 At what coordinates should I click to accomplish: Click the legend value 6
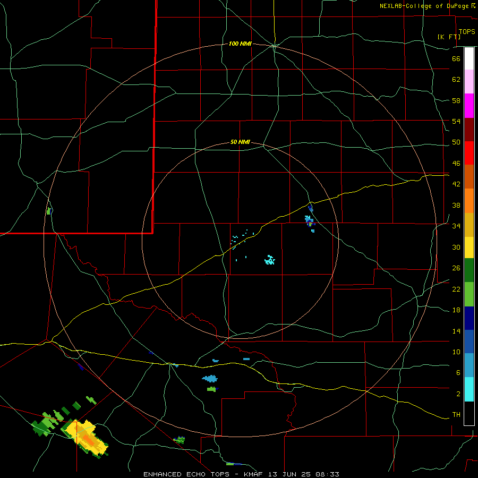[x=458, y=373]
